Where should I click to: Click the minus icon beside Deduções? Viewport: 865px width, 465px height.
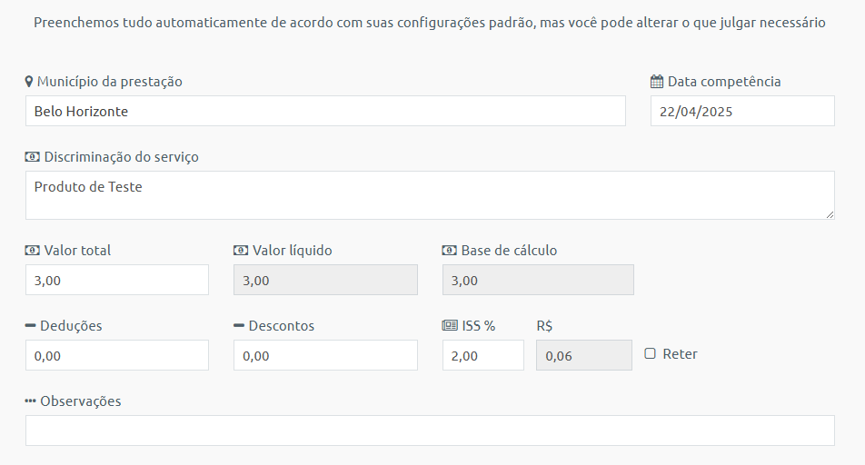point(30,326)
